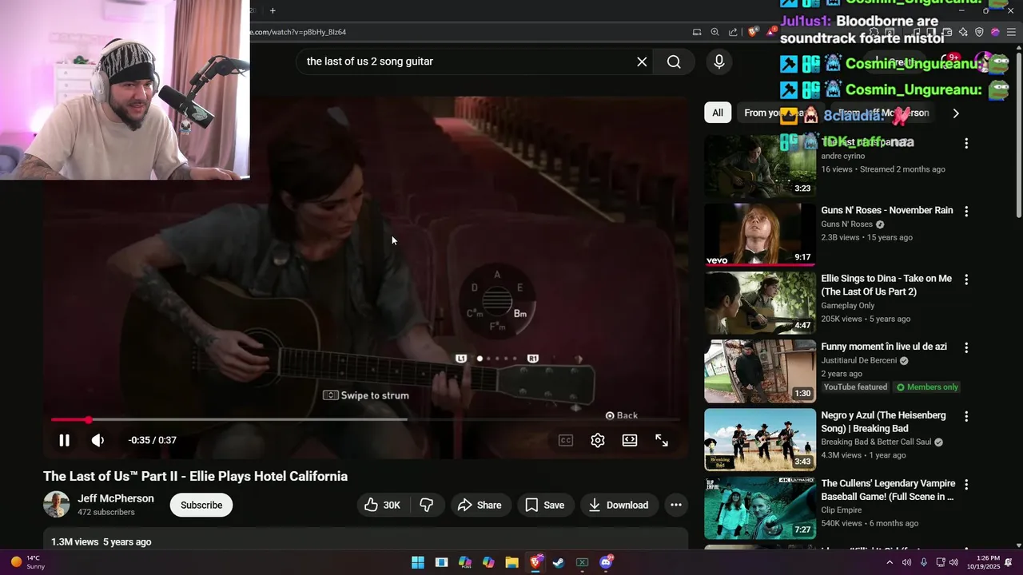Open the first 3:23 guitar thumbnail
Screen dimensions: 1023x575
pyautogui.click(x=760, y=165)
